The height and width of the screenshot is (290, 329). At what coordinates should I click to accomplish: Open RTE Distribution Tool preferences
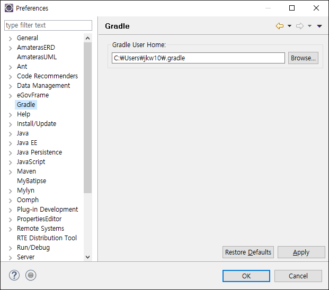47,238
